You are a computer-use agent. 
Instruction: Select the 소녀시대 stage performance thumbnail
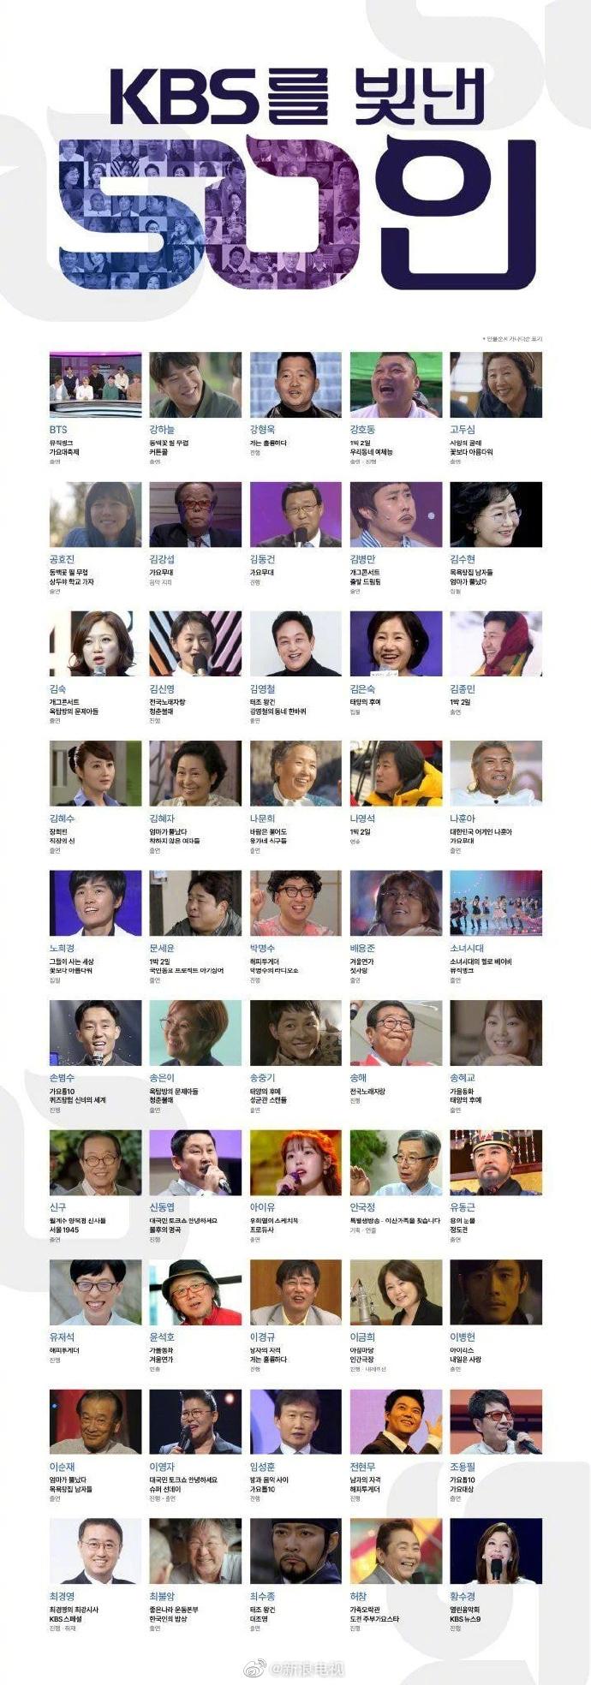tap(496, 903)
